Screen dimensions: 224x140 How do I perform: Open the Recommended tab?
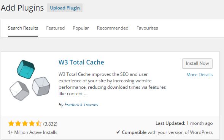pyautogui.click(x=113, y=28)
